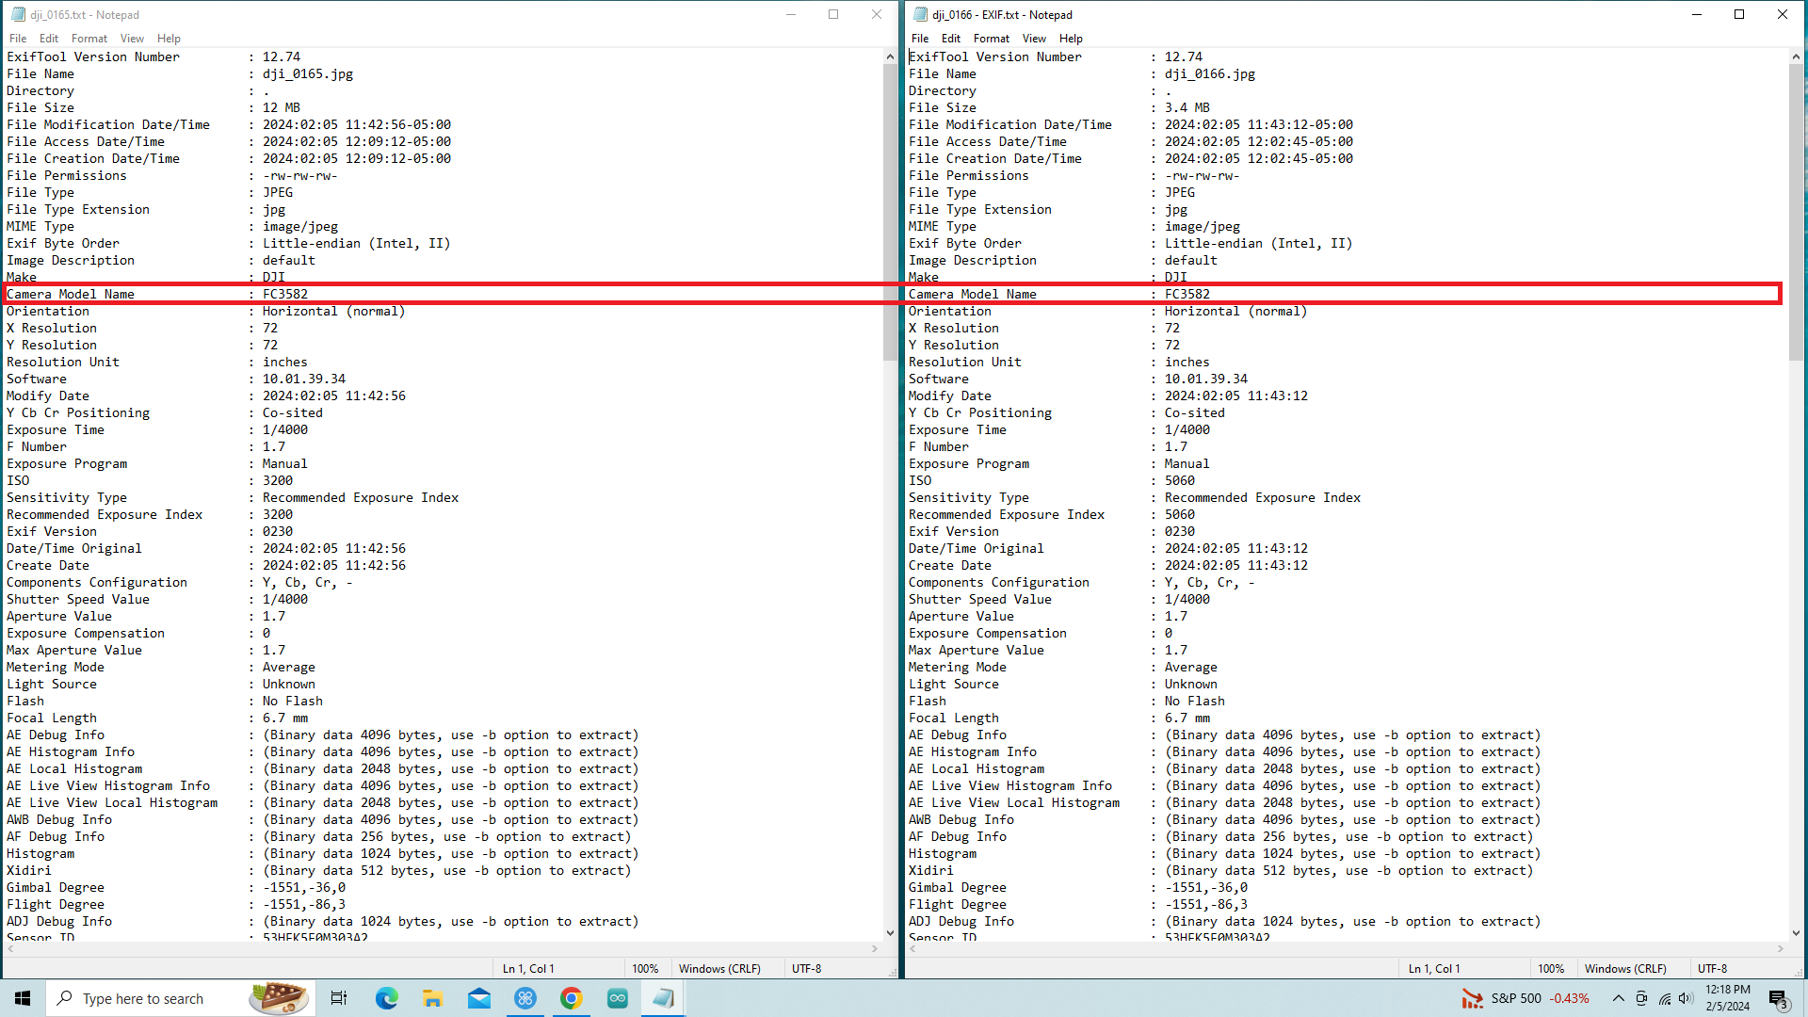
Task: Click the Type here to search box
Action: (x=143, y=998)
